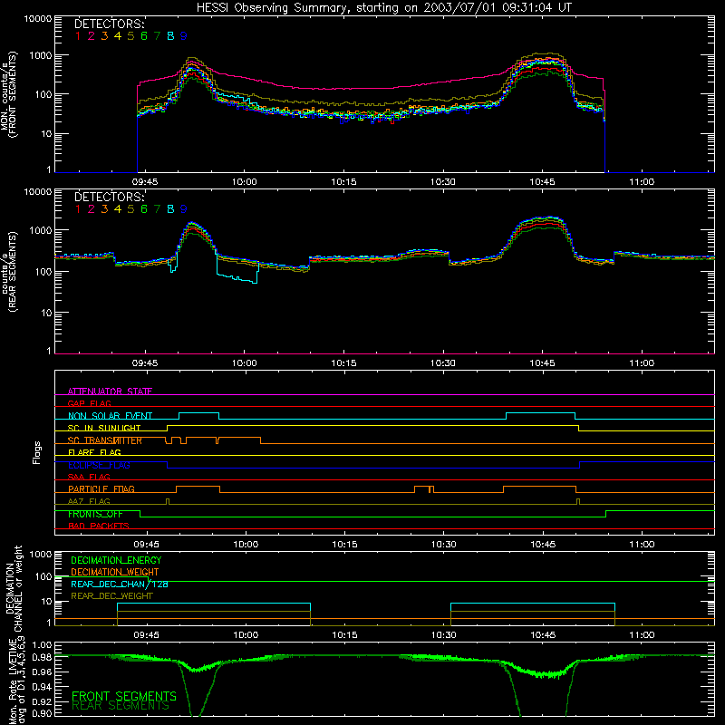Image resolution: width=725 pixels, height=725 pixels.
Task: Click the ATTENUATOR_STATE flag label
Action: [x=110, y=391]
